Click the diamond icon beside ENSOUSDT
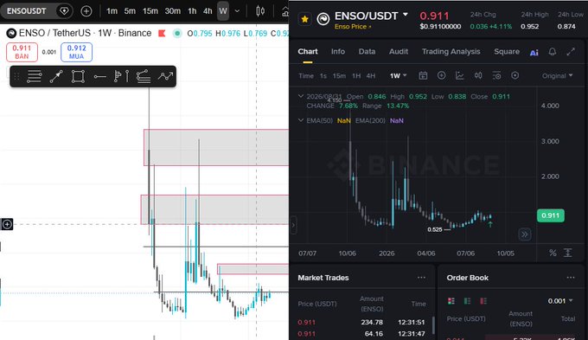The width and height of the screenshot is (588, 340). pyautogui.click(x=64, y=11)
